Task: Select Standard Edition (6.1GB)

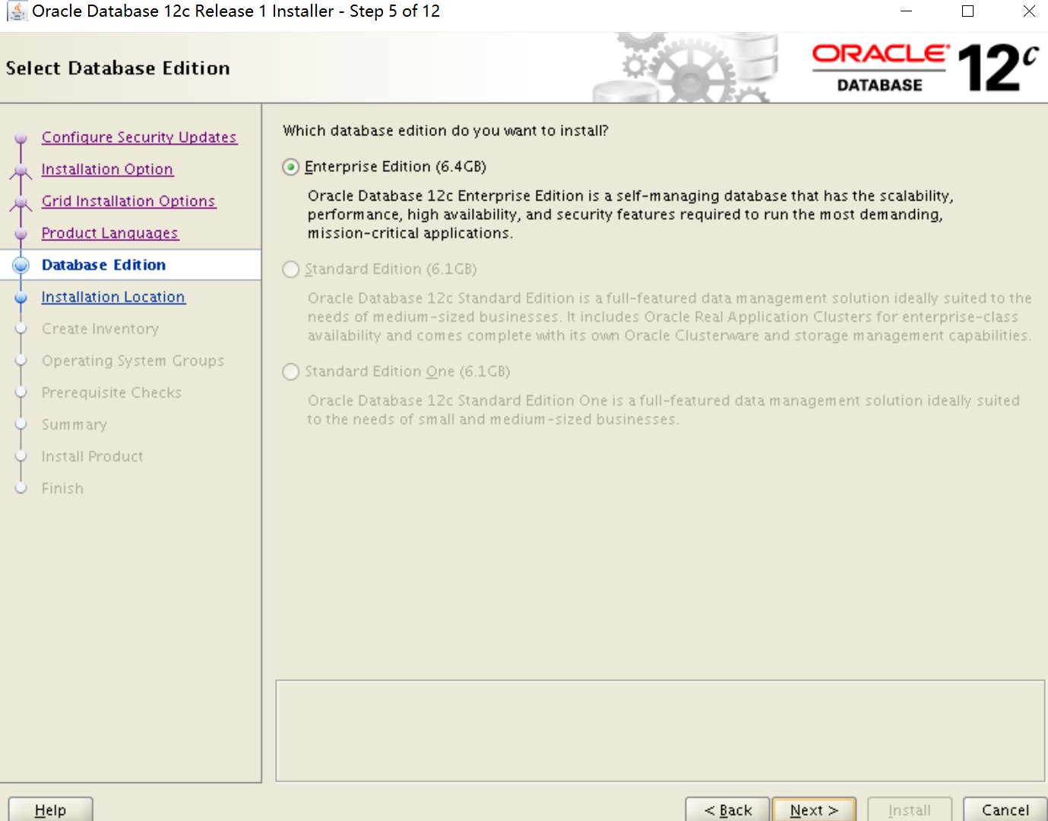Action: click(290, 269)
